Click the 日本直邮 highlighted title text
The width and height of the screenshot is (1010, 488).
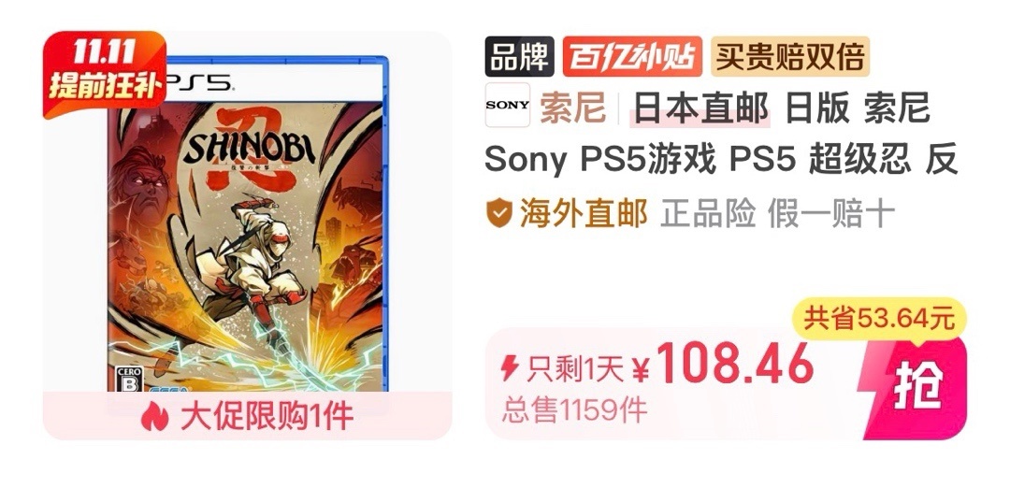[x=700, y=107]
